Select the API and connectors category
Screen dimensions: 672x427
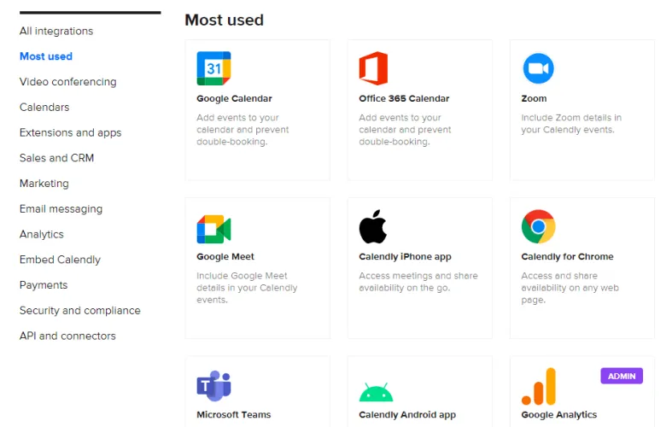click(x=67, y=336)
